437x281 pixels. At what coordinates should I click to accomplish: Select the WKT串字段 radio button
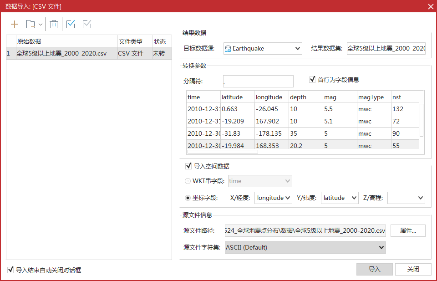pos(188,181)
